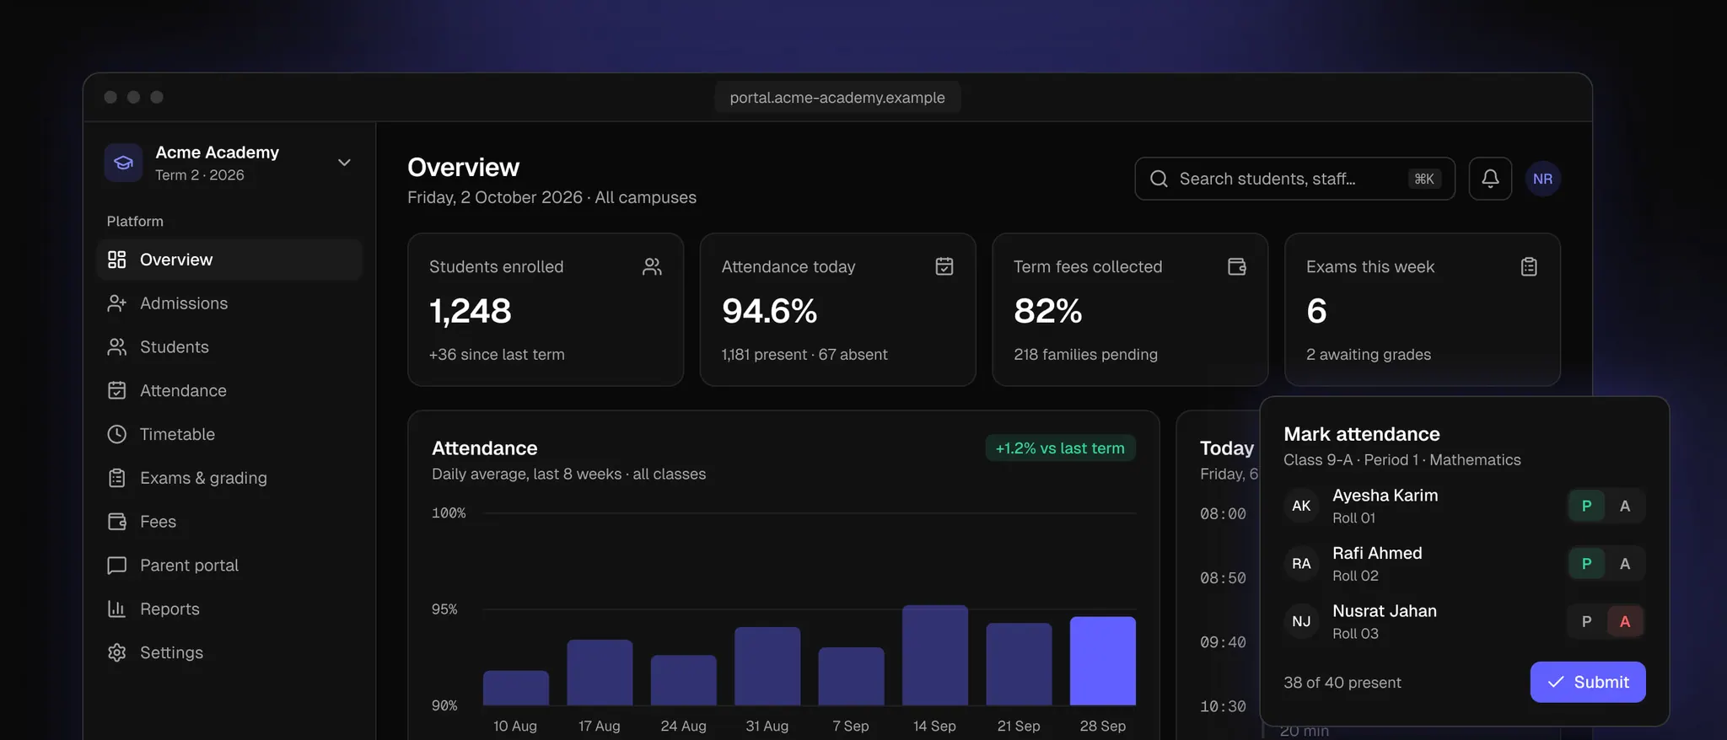Click 2 awaiting grades text

click(1369, 355)
